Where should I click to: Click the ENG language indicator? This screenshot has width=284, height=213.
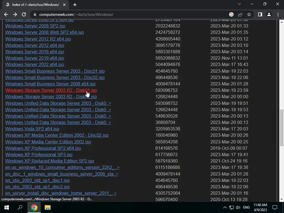point(246,207)
